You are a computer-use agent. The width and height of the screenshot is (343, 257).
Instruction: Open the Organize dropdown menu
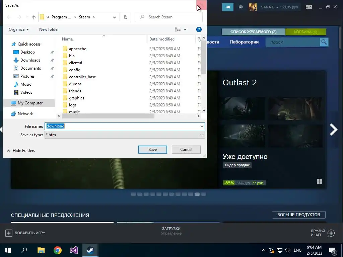pos(19,29)
